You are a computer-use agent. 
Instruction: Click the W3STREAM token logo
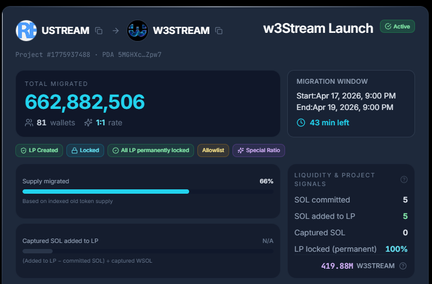pyautogui.click(x=138, y=31)
